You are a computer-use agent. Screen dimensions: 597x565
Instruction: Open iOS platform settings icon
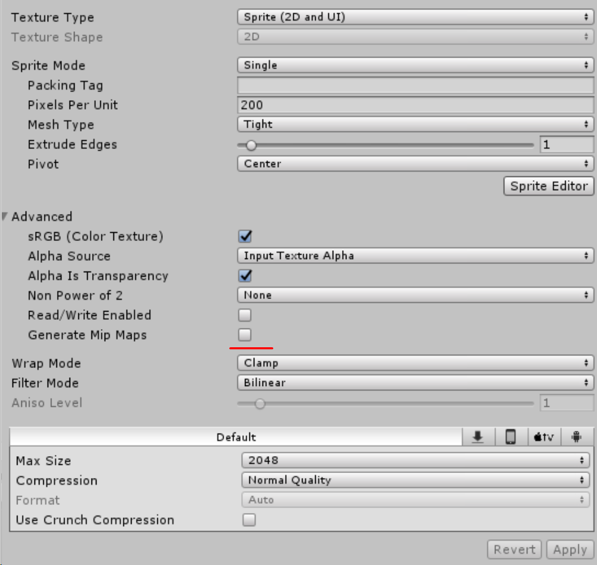(x=510, y=436)
